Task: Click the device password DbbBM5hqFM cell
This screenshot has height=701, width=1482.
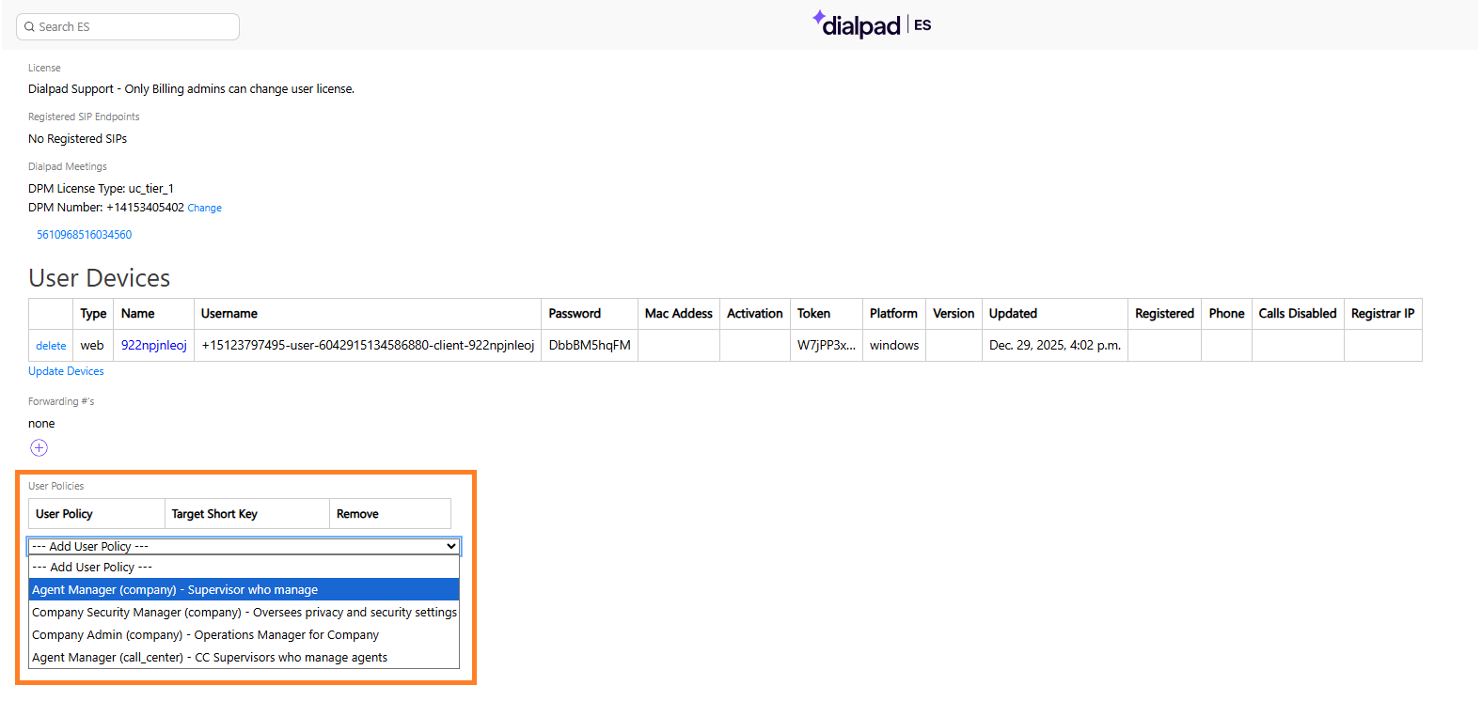Action: [590, 346]
